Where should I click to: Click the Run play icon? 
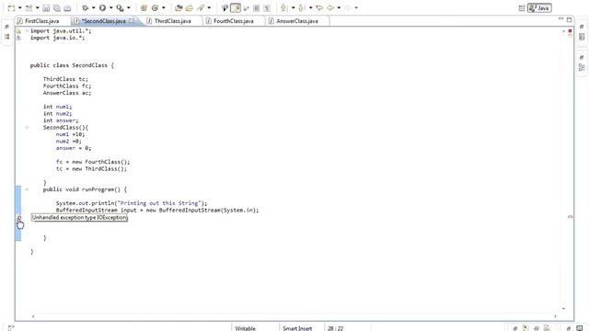coord(102,8)
